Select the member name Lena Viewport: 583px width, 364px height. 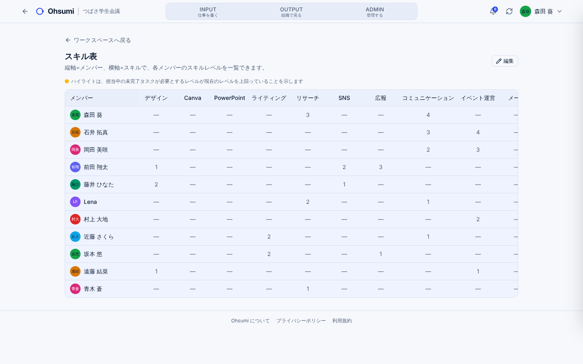coord(90,202)
